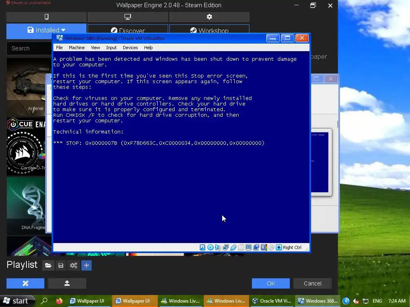Open the gear settings tab in Wallpaper Engine
Viewport: 410px width, 307px height.
[209, 17]
